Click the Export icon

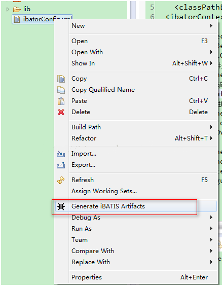tap(61, 165)
